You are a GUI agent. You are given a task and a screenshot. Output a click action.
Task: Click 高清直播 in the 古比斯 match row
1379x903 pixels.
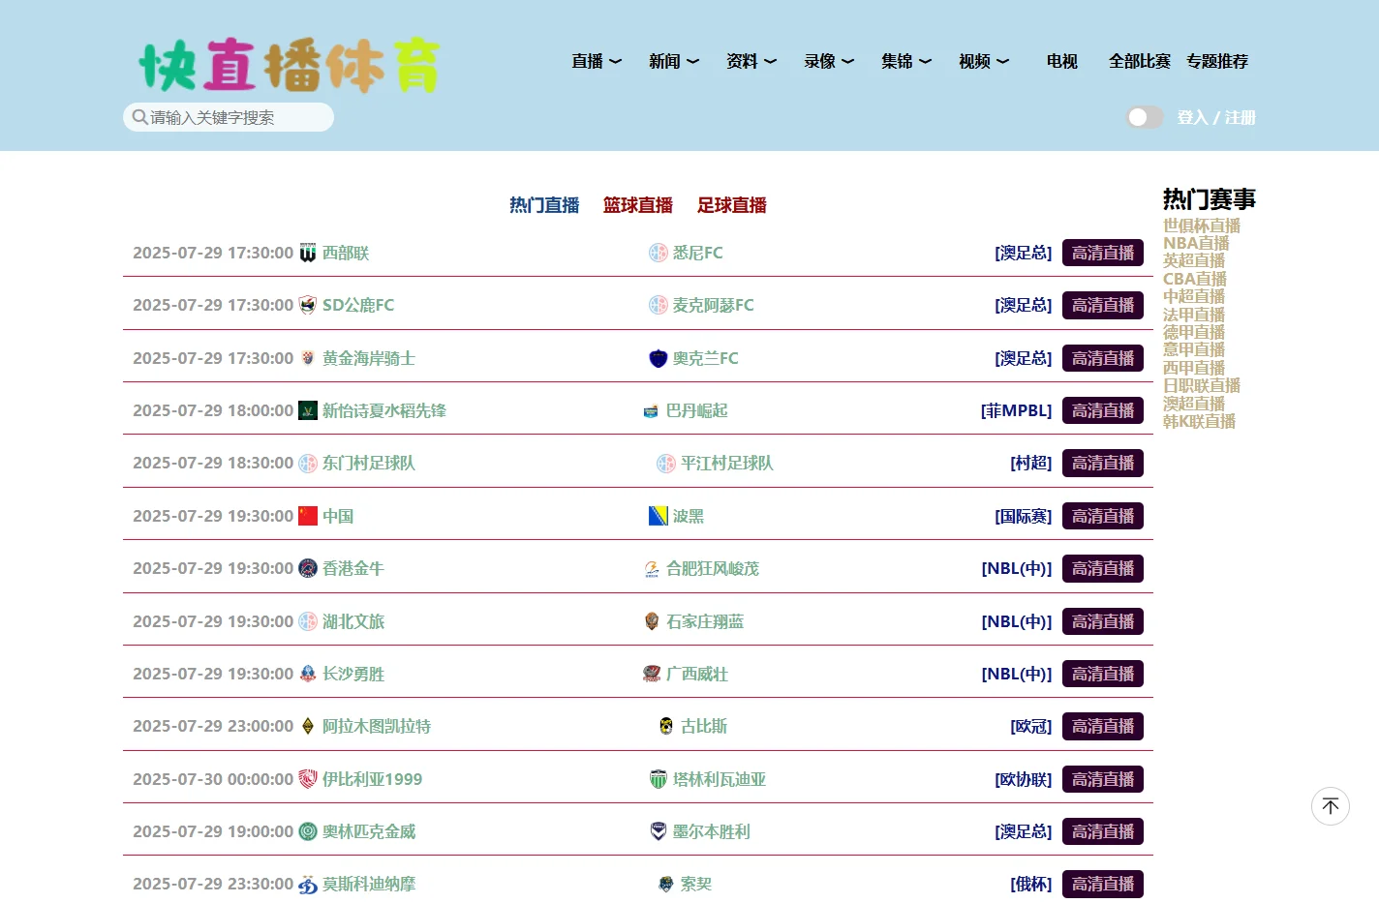coord(1103,726)
